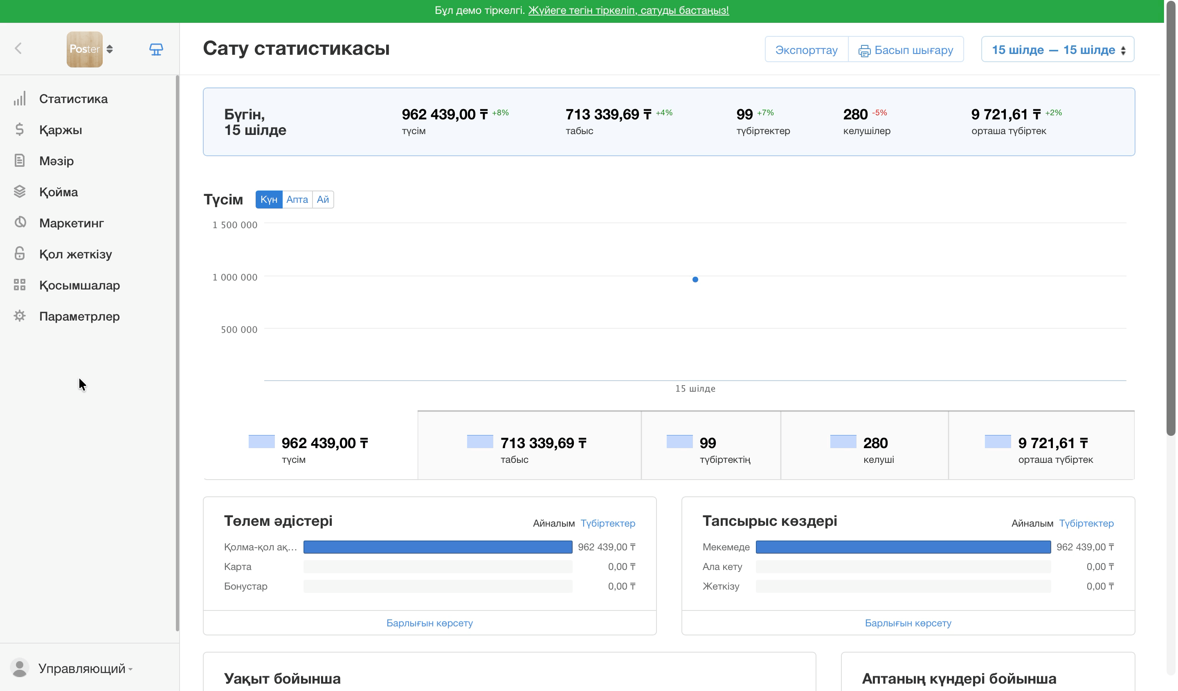This screenshot has width=1178, height=691.
Task: Click Барлығын көрсету under Төлем әдістері
Action: click(429, 623)
